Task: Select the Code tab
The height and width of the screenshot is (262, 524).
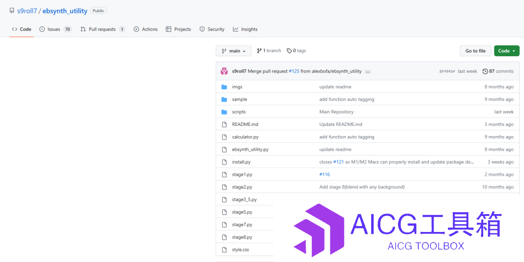Action: pos(21,30)
